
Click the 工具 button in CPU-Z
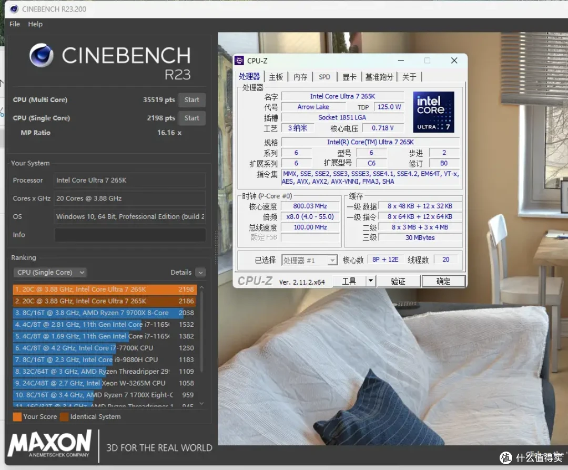click(x=349, y=281)
